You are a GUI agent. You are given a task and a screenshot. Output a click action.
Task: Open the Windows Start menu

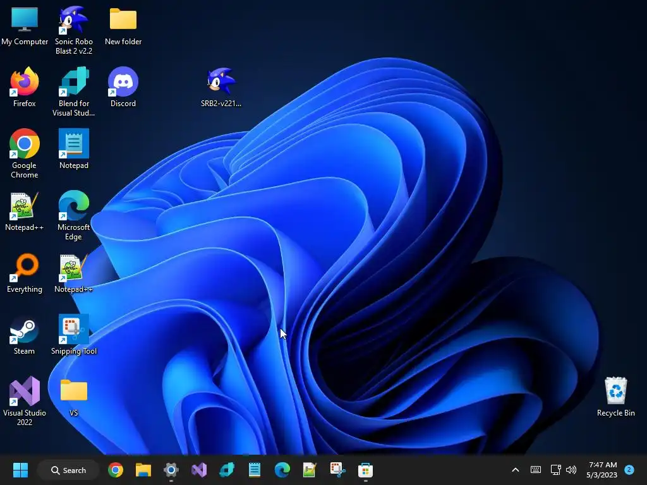20,470
